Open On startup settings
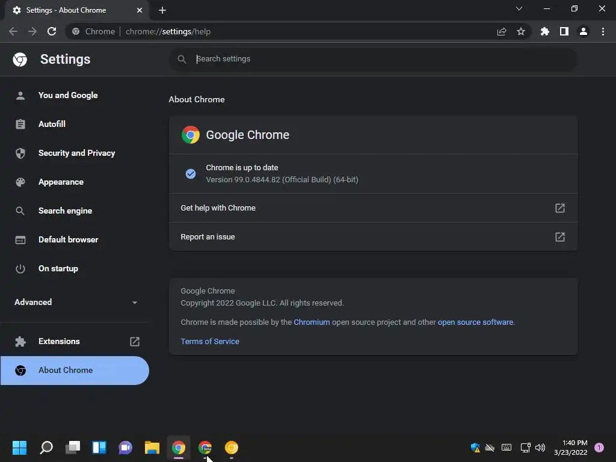The image size is (616, 462). click(75, 269)
